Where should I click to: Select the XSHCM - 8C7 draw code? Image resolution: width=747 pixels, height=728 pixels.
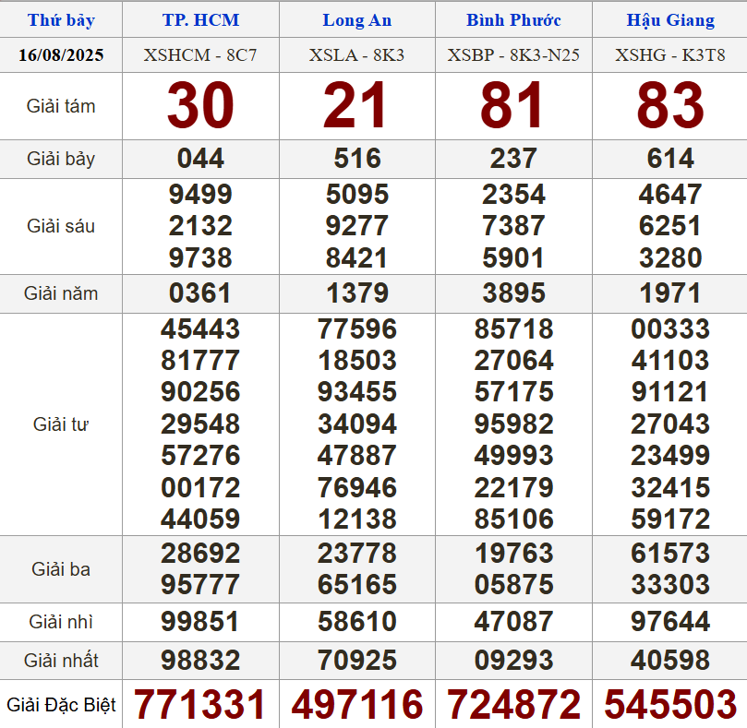coord(200,55)
